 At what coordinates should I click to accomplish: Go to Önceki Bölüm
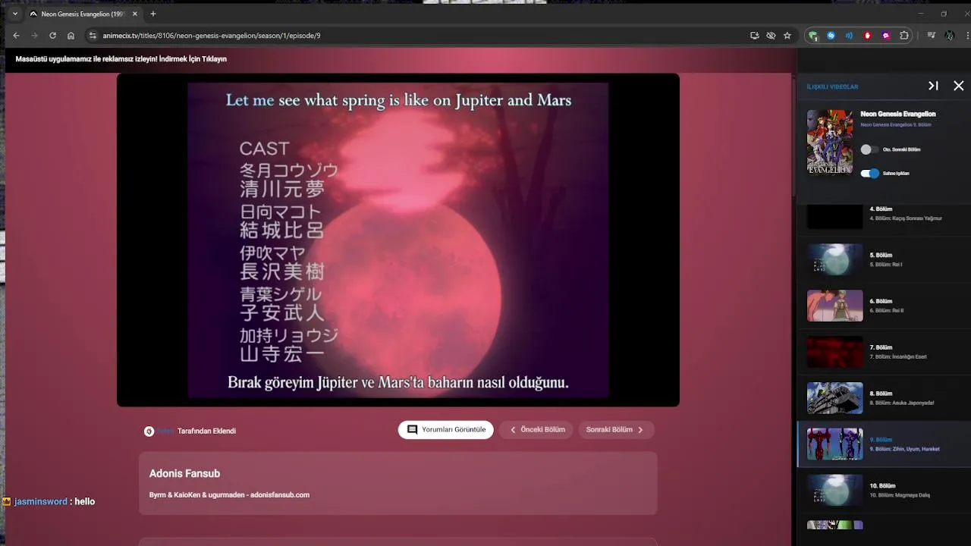(536, 430)
